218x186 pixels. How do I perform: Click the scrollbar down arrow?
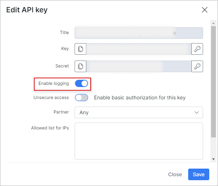pyautogui.click(x=213, y=159)
